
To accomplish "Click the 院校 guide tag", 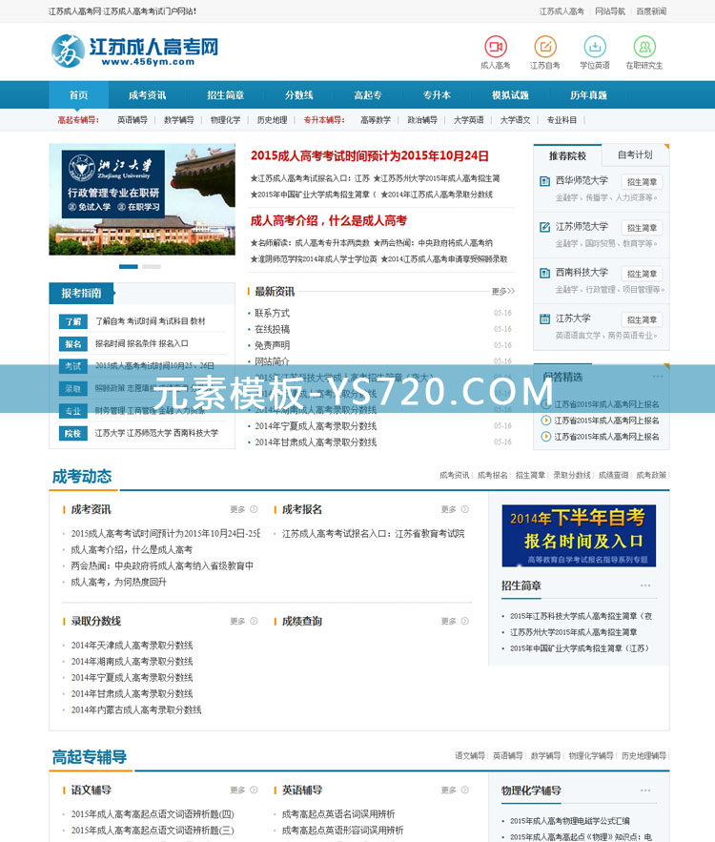I will 73,433.
